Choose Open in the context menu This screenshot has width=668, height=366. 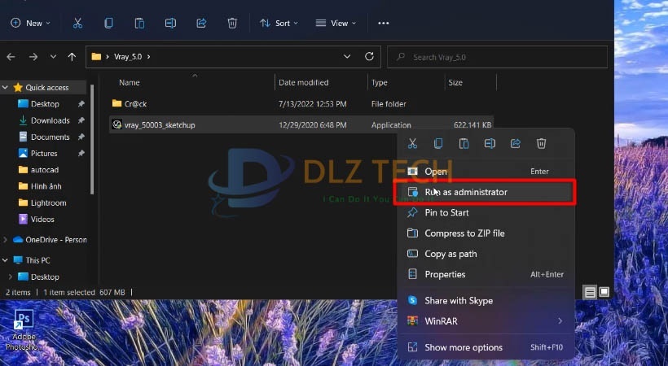(486, 171)
